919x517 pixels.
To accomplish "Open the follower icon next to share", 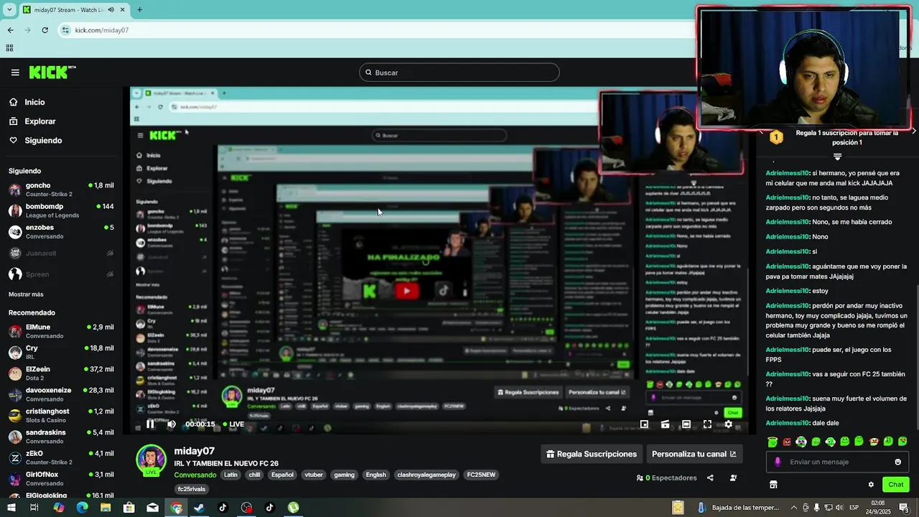I will [733, 478].
